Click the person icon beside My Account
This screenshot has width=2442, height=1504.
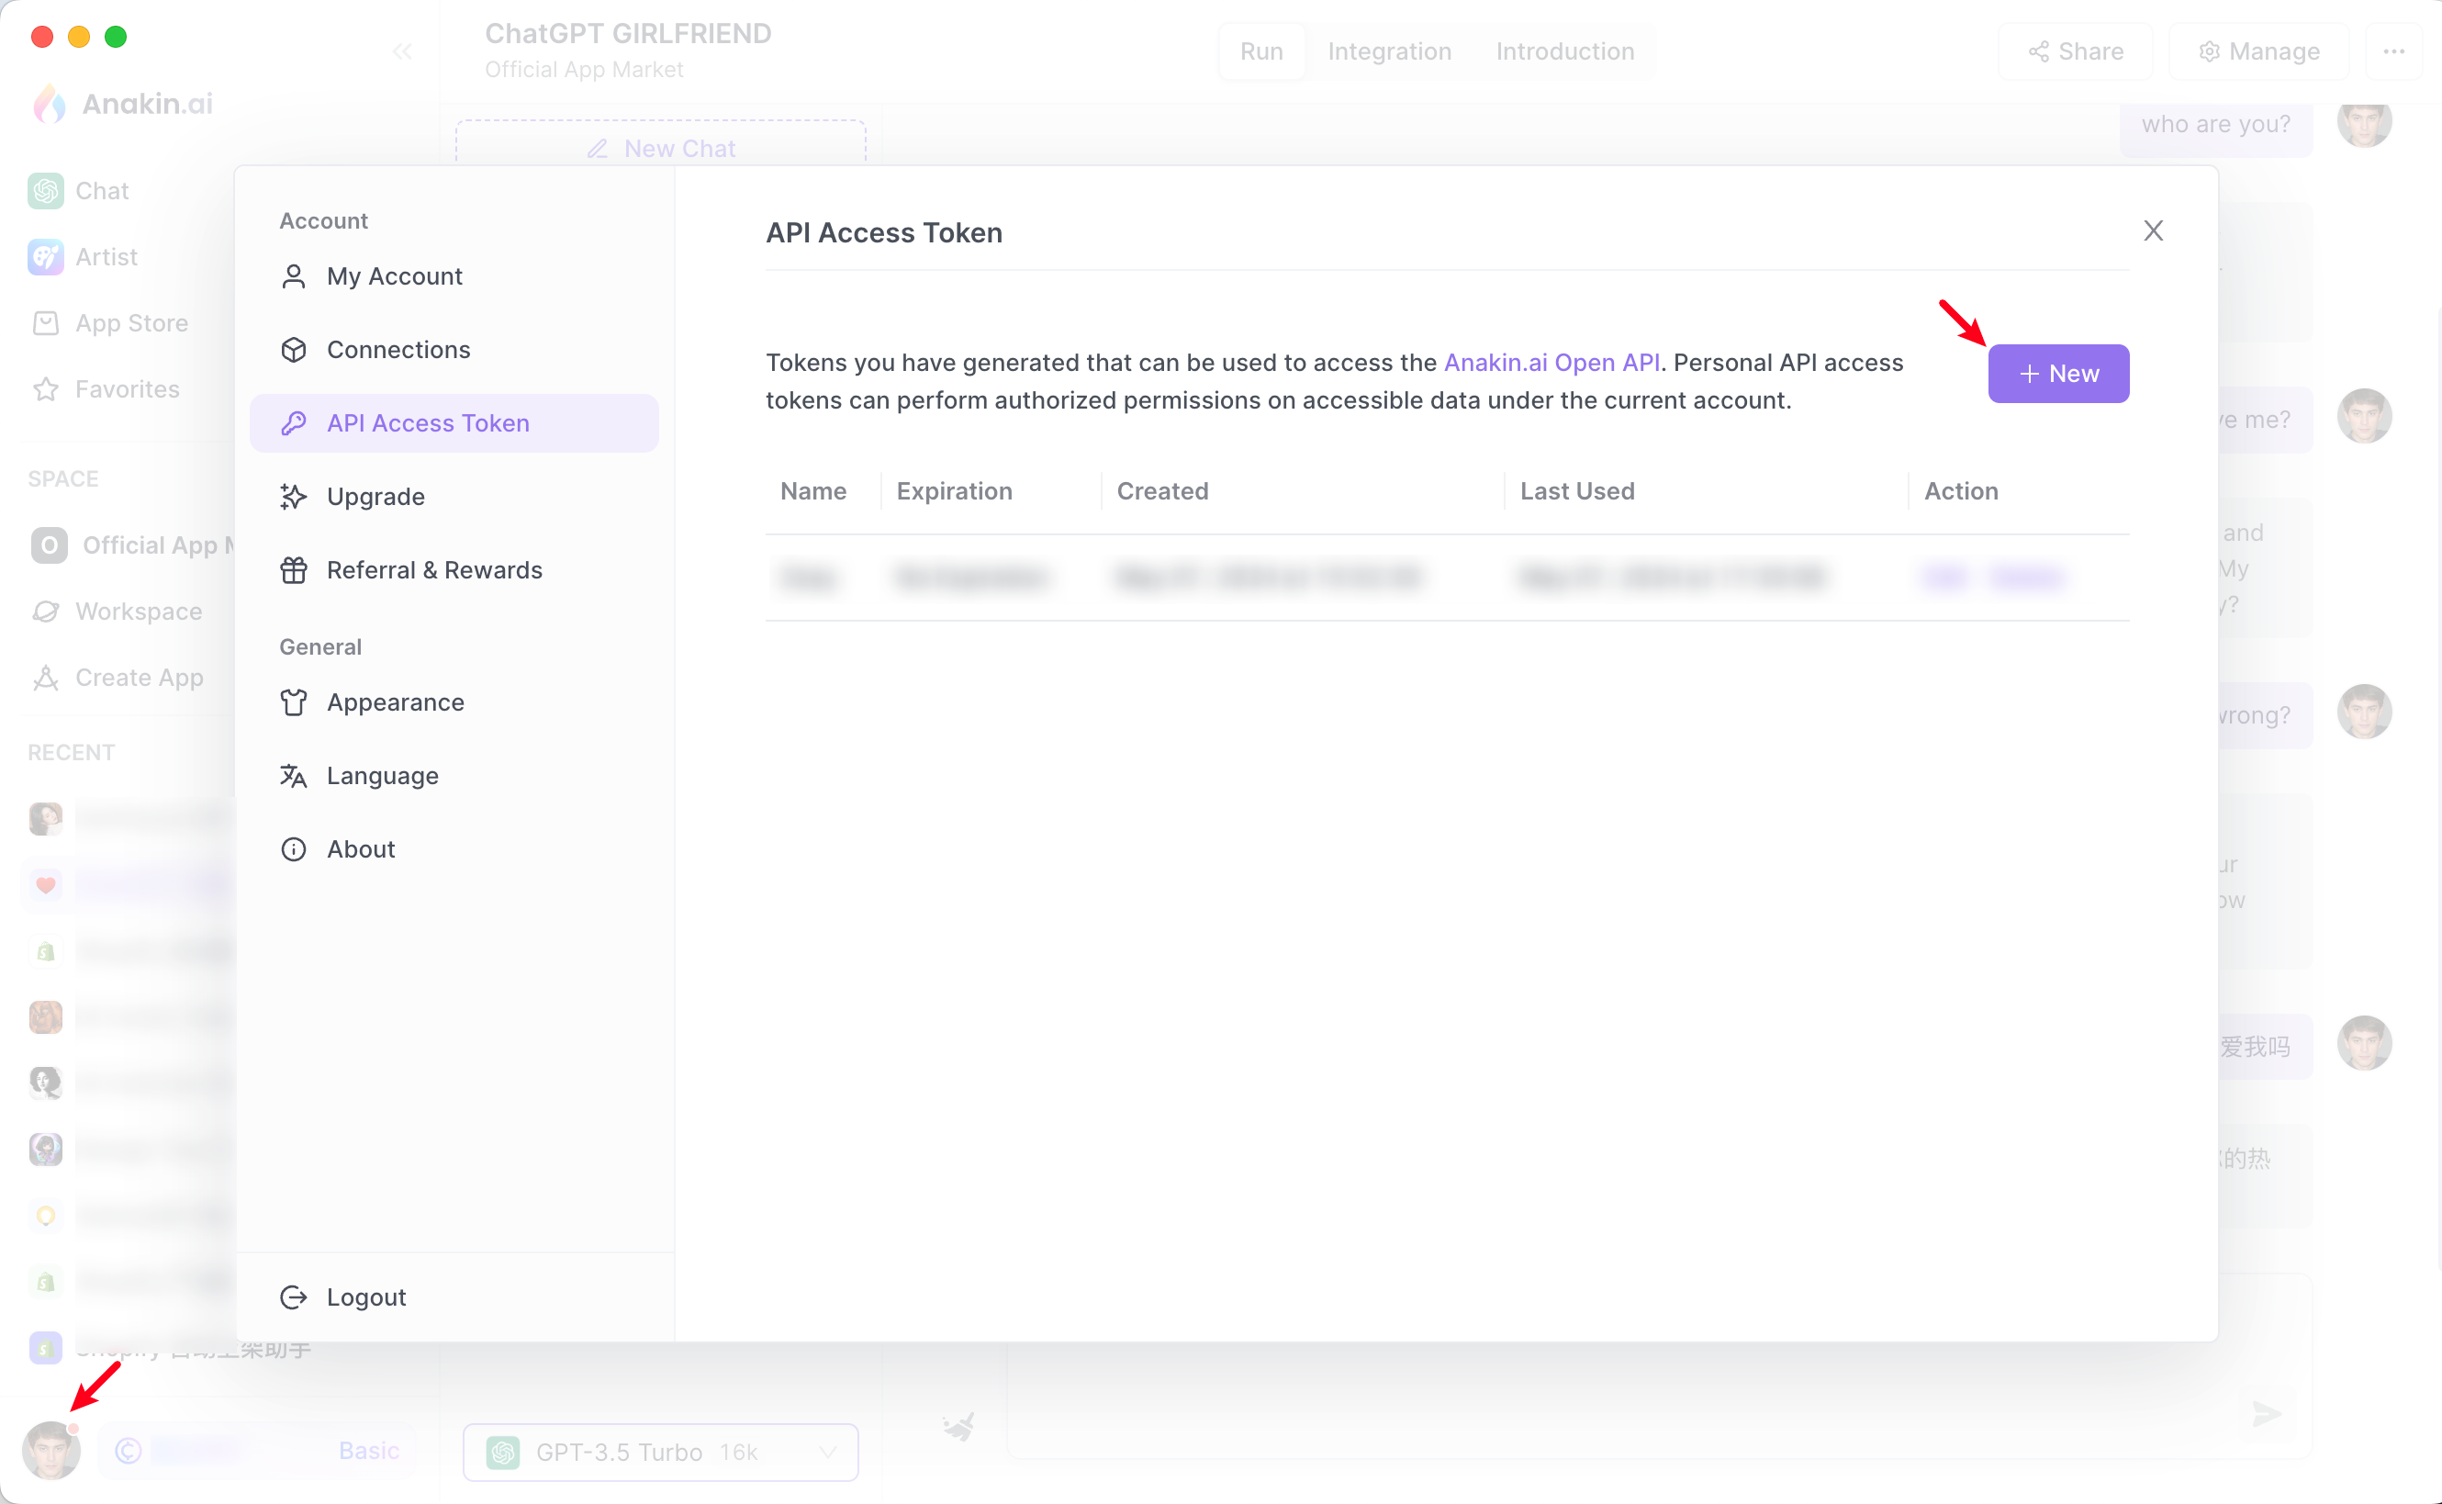click(294, 276)
